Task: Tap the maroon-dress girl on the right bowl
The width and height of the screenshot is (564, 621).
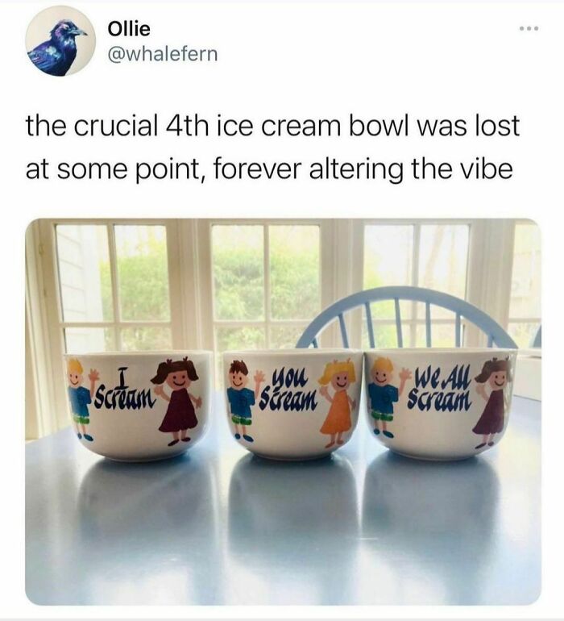Action: click(x=492, y=402)
